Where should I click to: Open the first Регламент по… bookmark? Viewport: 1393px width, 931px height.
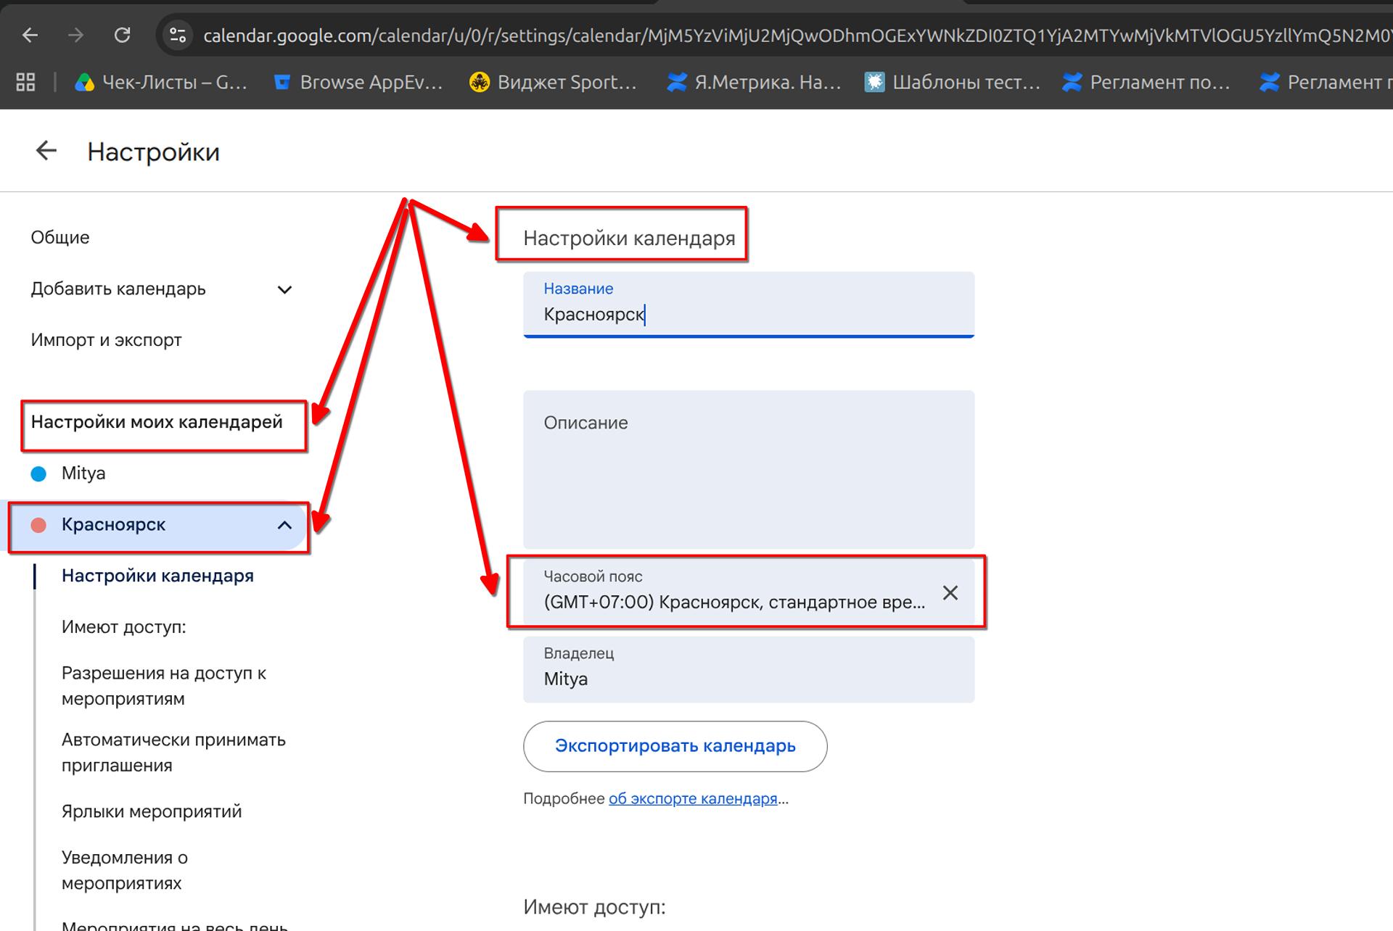(1147, 83)
